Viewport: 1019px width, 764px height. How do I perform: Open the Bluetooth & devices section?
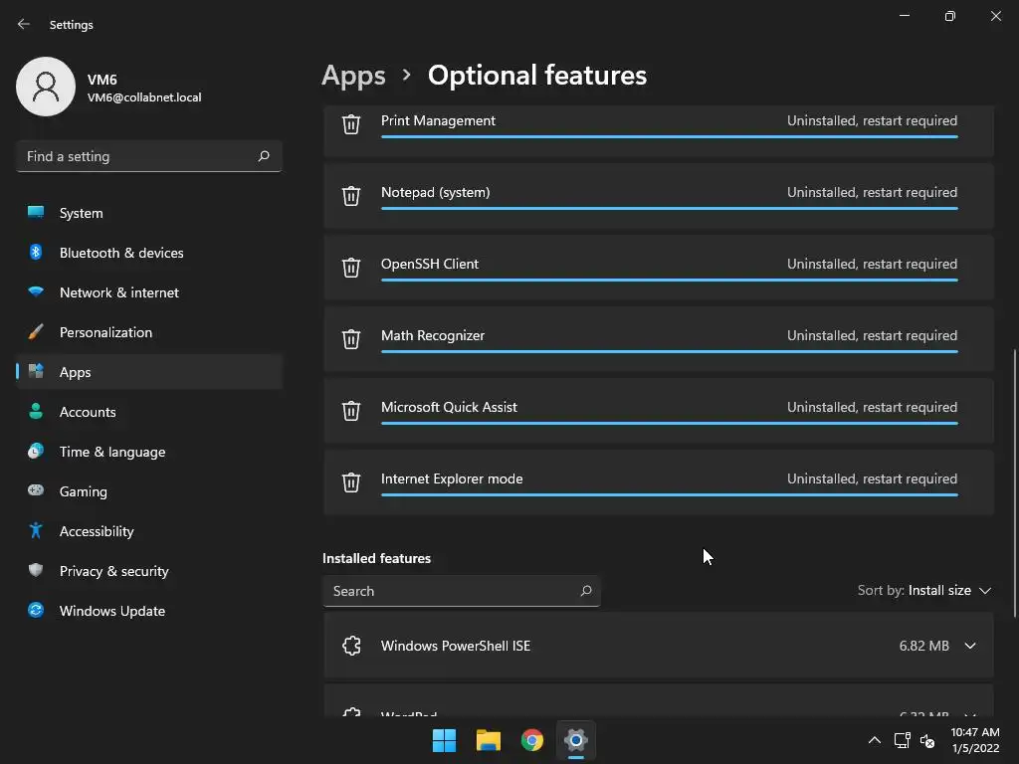coord(120,253)
